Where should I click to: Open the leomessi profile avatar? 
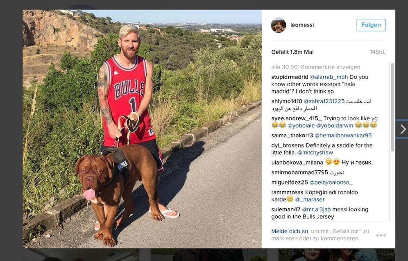(279, 25)
